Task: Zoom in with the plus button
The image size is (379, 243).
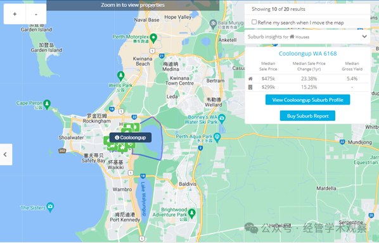Action: [x=15, y=14]
